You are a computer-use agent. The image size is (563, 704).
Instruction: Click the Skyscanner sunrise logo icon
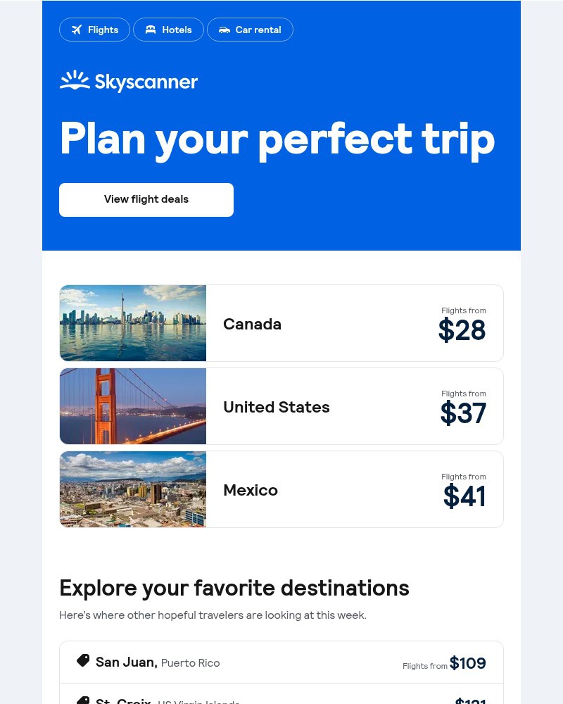click(75, 80)
